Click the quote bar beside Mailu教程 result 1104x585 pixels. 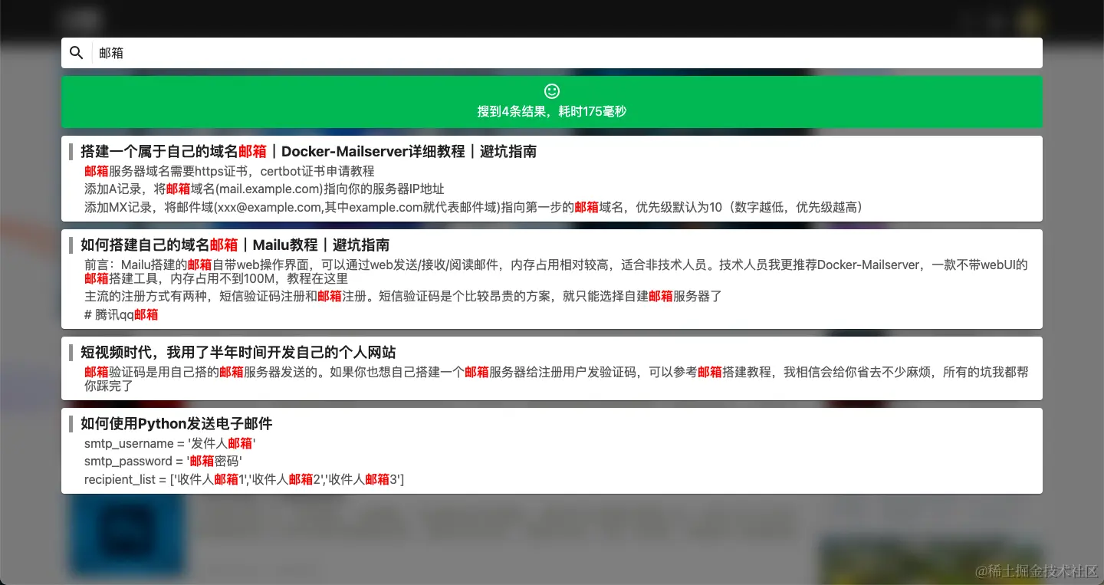point(71,245)
